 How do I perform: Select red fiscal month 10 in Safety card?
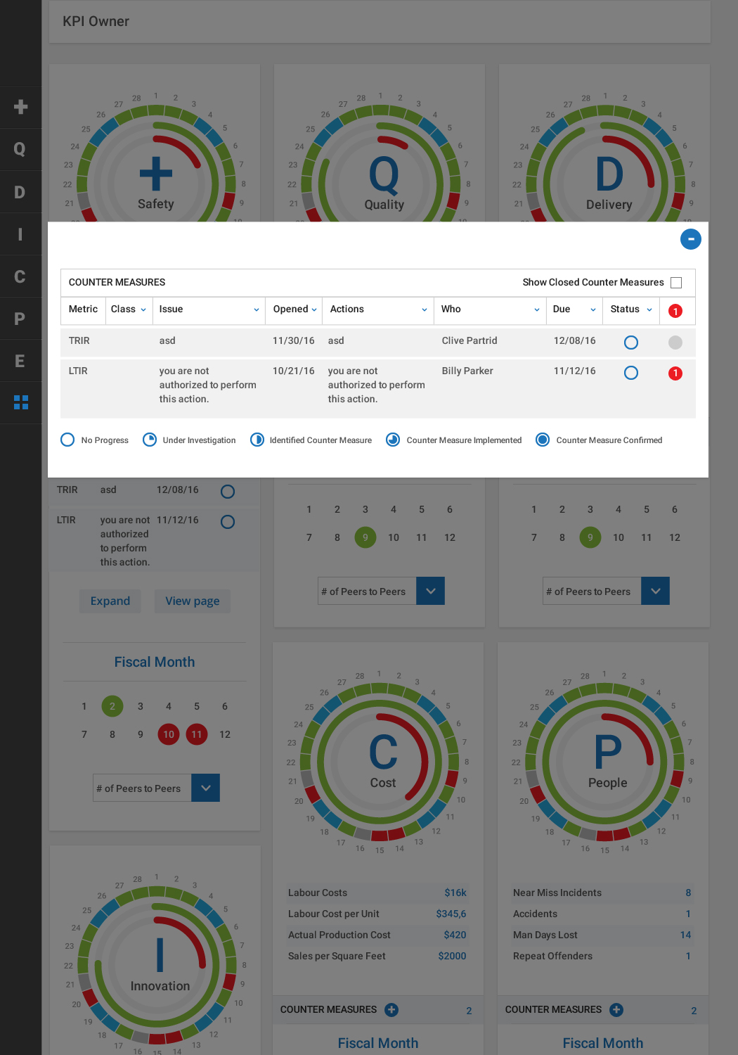169,734
